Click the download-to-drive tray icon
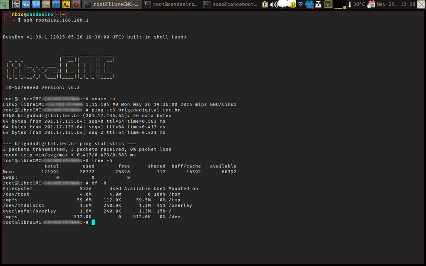This screenshot has height=266, width=426. 318,5
